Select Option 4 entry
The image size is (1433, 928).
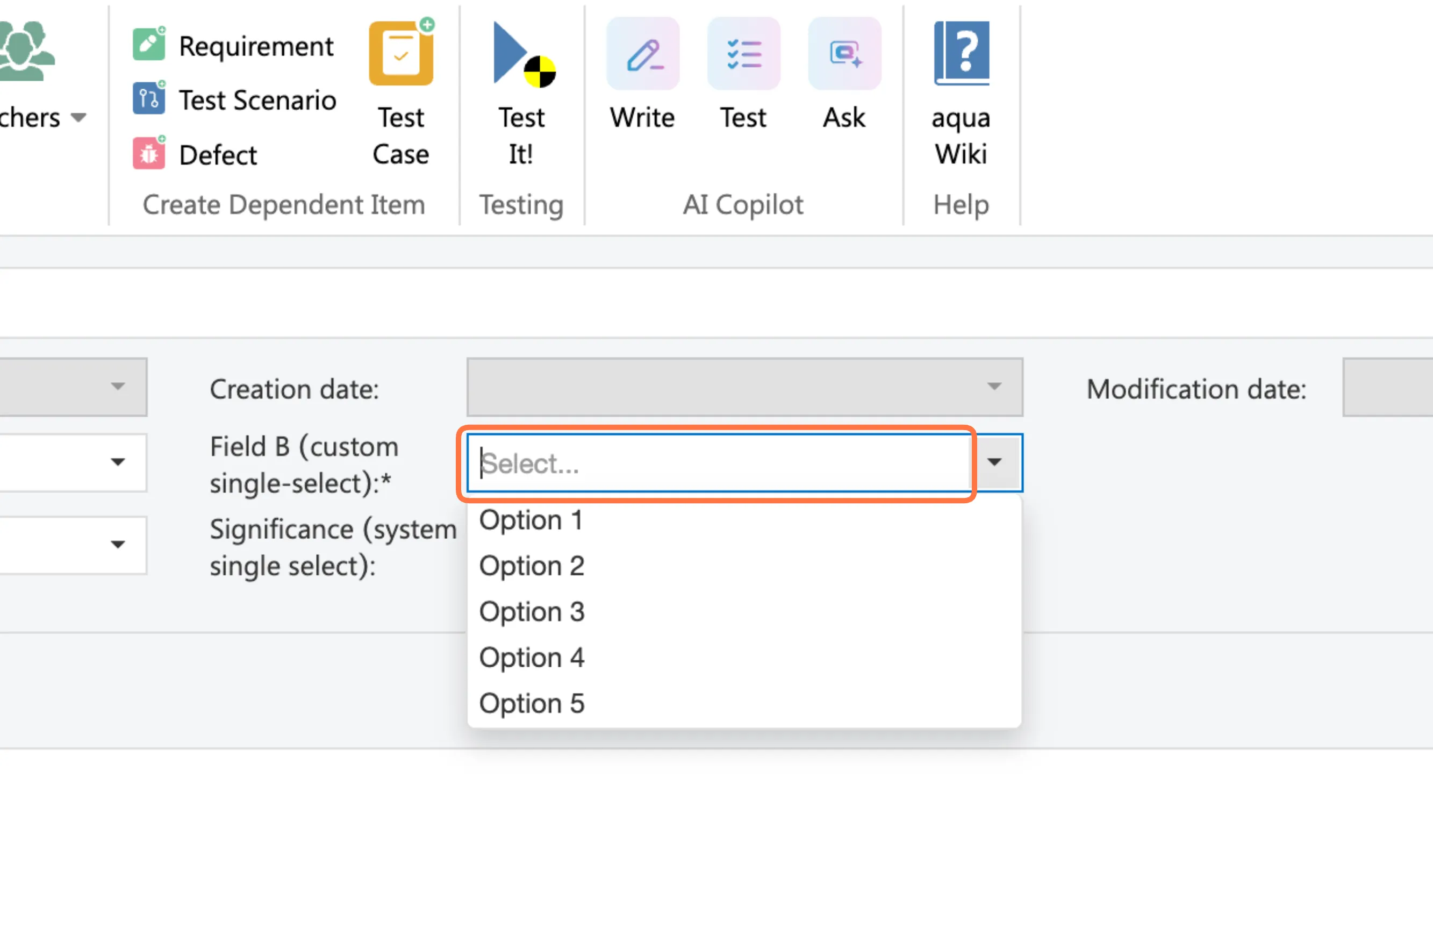[531, 658]
